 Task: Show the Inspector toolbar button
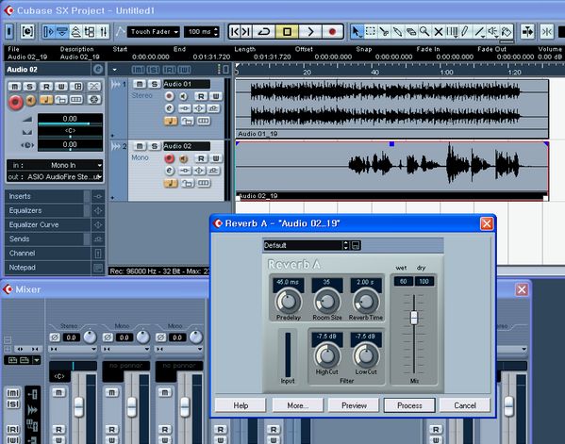pos(48,32)
